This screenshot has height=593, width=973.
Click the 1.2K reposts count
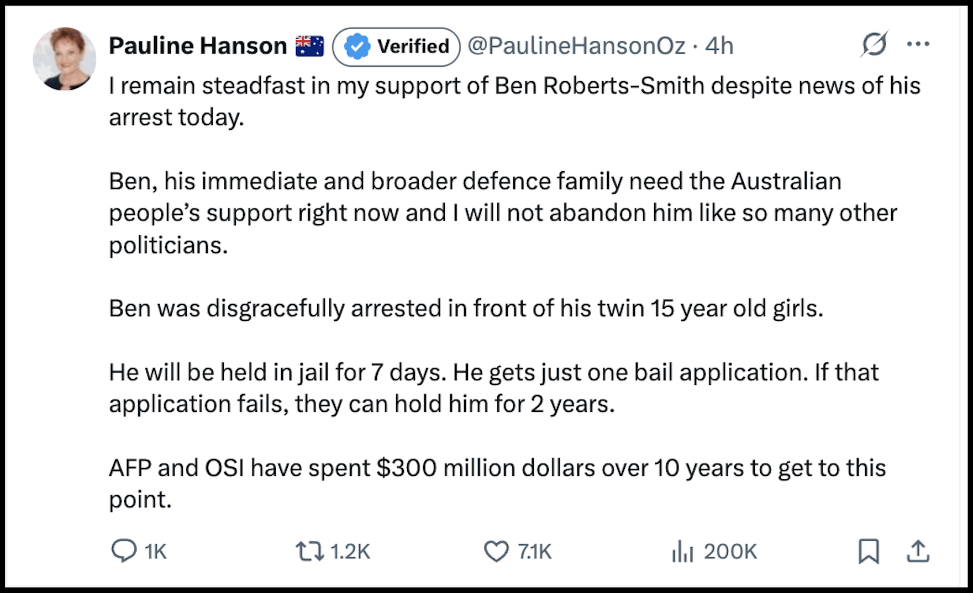tap(350, 551)
